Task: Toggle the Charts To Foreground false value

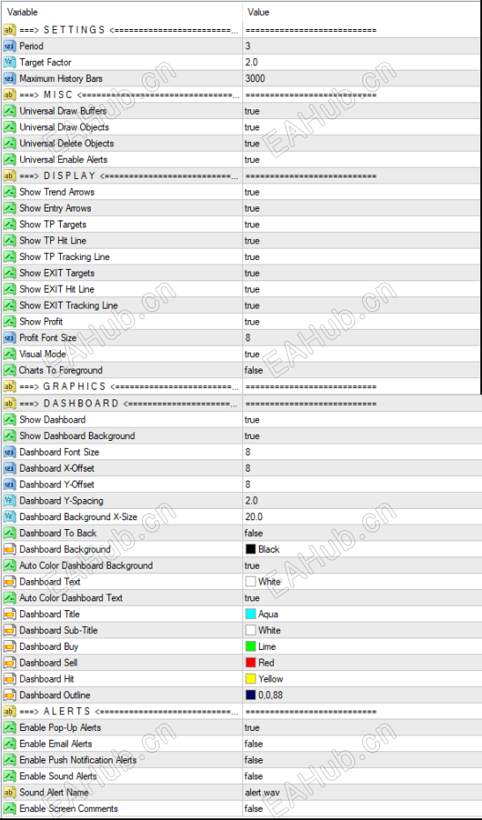Action: 361,370
